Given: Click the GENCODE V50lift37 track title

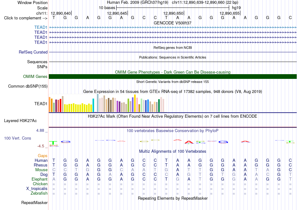Looking at the screenshot, I should (x=173, y=23).
